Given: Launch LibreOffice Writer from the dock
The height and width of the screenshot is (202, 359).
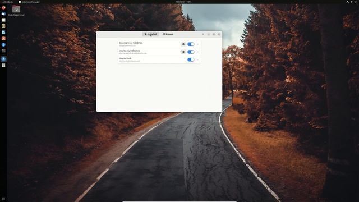Looking at the screenshot, I should point(3,33).
